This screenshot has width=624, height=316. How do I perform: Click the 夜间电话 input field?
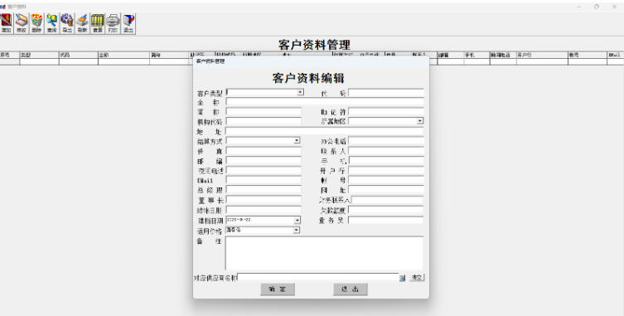264,171
